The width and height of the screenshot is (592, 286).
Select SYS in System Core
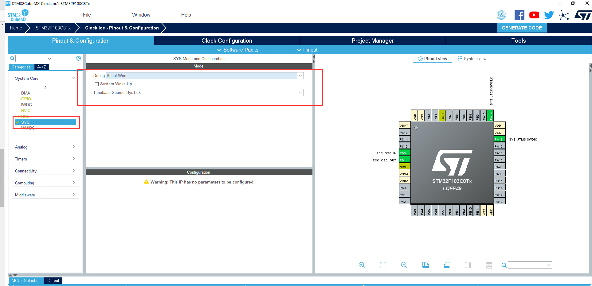[x=45, y=122]
